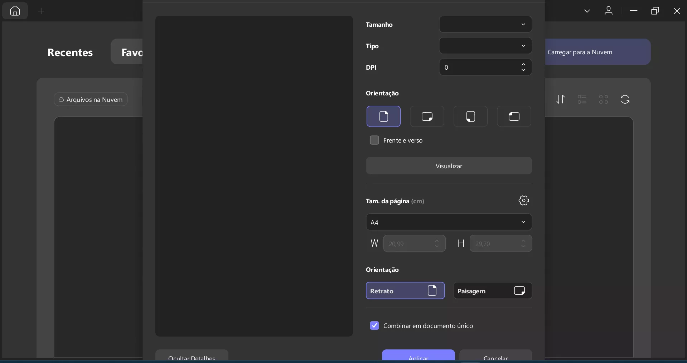Increase DPI with the up arrow
The image size is (687, 363).
point(523,65)
